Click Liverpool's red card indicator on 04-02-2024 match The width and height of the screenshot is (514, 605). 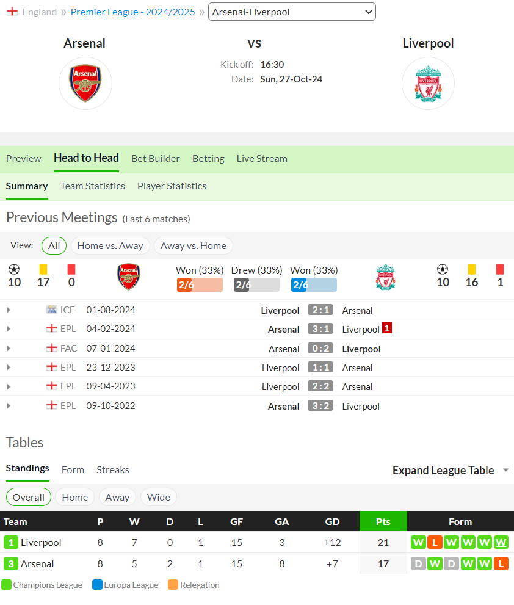[386, 328]
